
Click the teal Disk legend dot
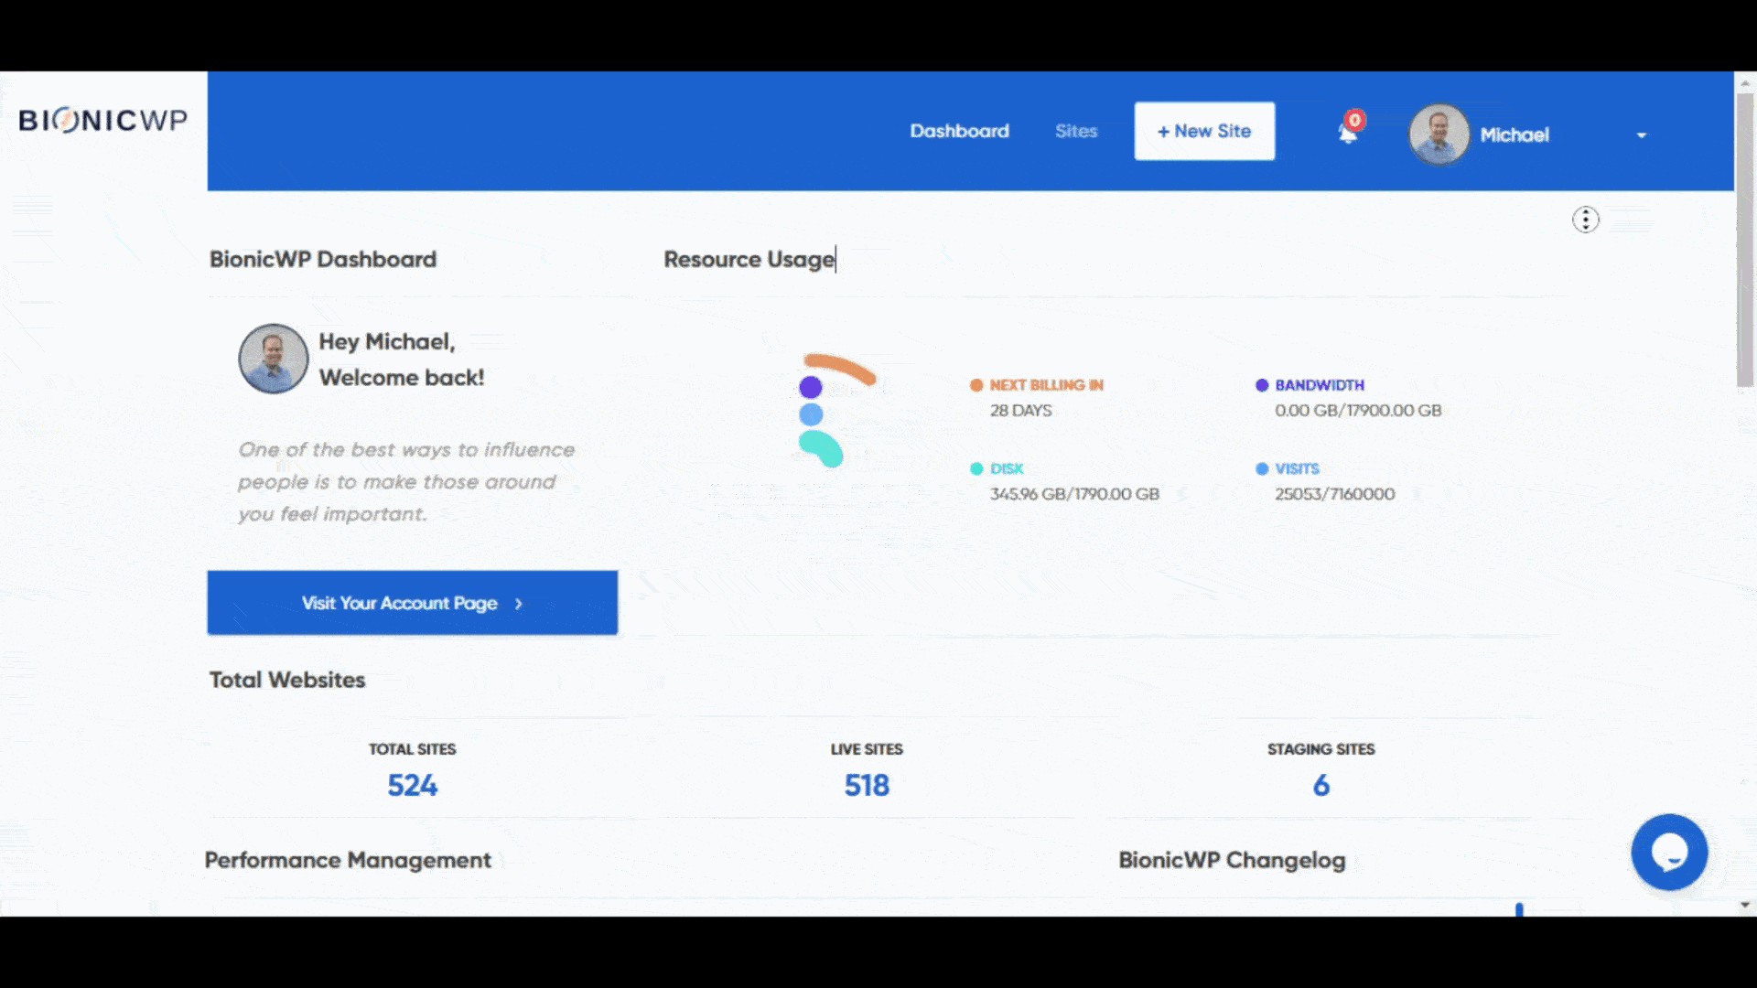[x=976, y=468]
